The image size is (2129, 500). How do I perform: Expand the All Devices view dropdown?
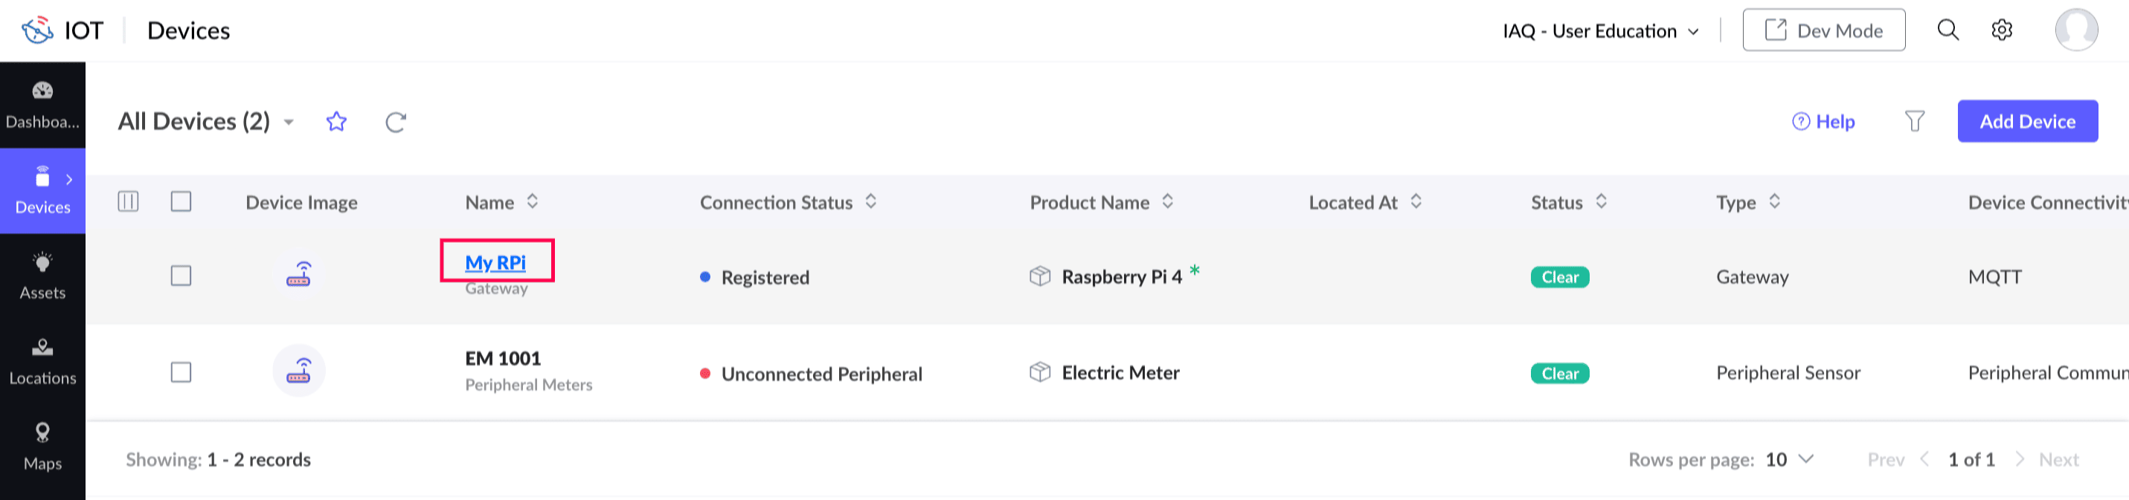point(289,122)
